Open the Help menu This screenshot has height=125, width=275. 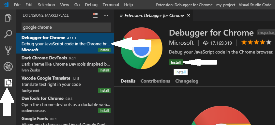tap(129, 5)
